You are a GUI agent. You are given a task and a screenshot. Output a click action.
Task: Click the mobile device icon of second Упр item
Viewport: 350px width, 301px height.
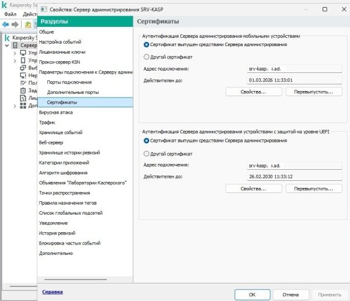(23, 60)
